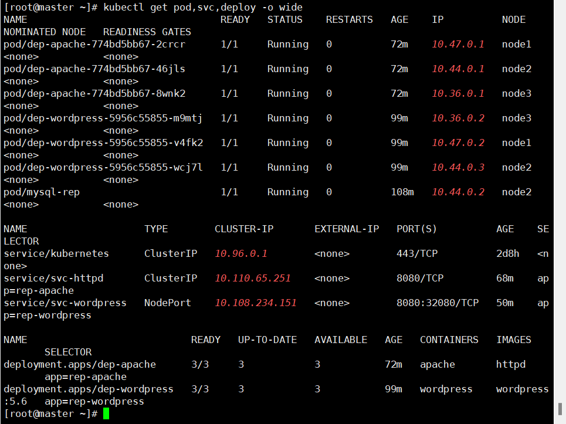Click cluster IP 10.96.0.1
The width and height of the screenshot is (566, 424).
[x=241, y=254]
